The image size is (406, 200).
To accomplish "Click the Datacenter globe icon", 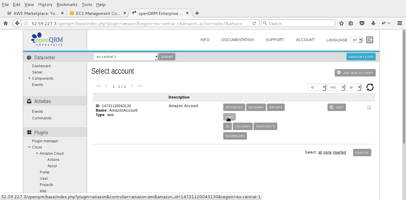I will pos(29,58).
